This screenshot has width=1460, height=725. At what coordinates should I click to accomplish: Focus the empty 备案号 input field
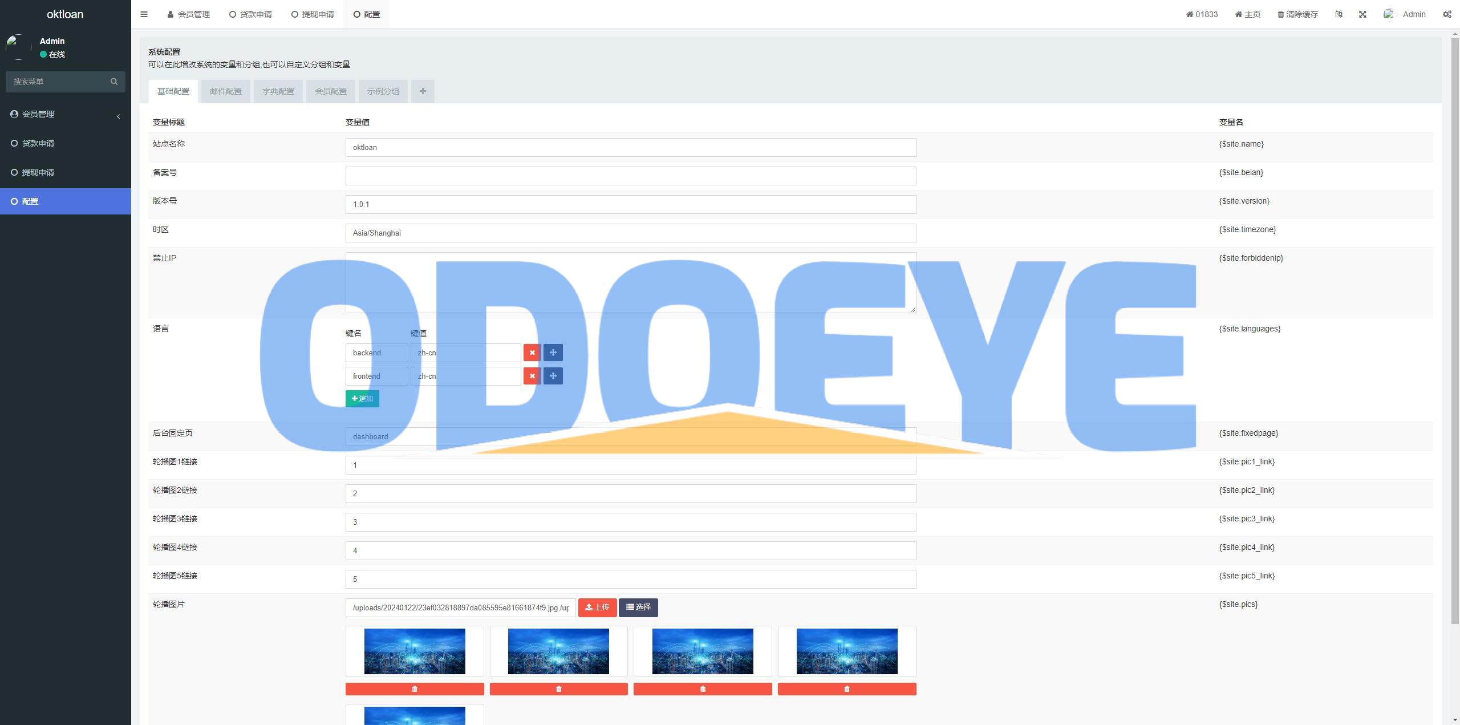pyautogui.click(x=631, y=176)
